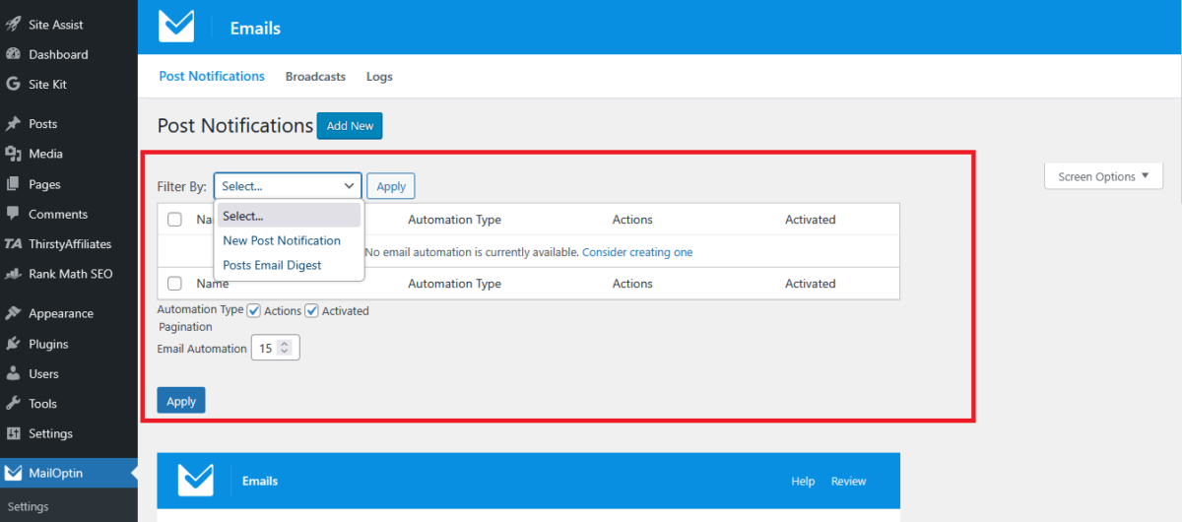The image size is (1182, 522).
Task: Click the Comments bubble icon
Action: click(13, 214)
